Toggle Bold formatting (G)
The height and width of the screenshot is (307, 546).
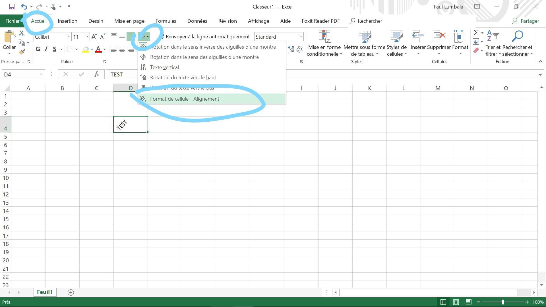tap(38, 49)
